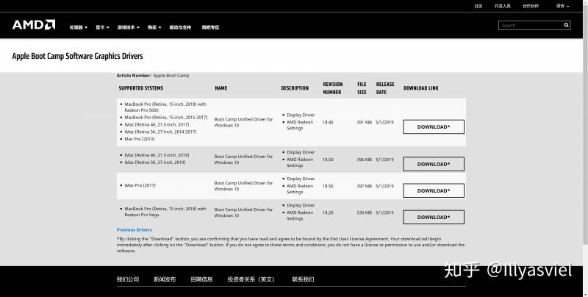
Task: Click the AMD logo
Action: 34,25
